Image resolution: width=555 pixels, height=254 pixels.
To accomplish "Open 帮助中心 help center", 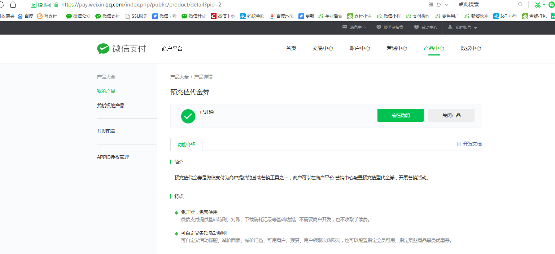I will point(425,27).
